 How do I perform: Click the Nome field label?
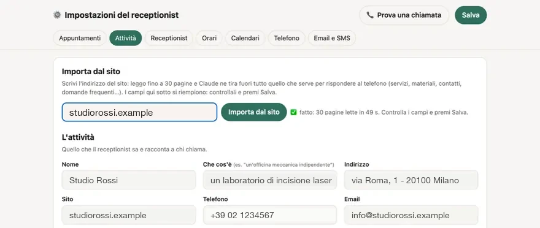tap(70, 164)
